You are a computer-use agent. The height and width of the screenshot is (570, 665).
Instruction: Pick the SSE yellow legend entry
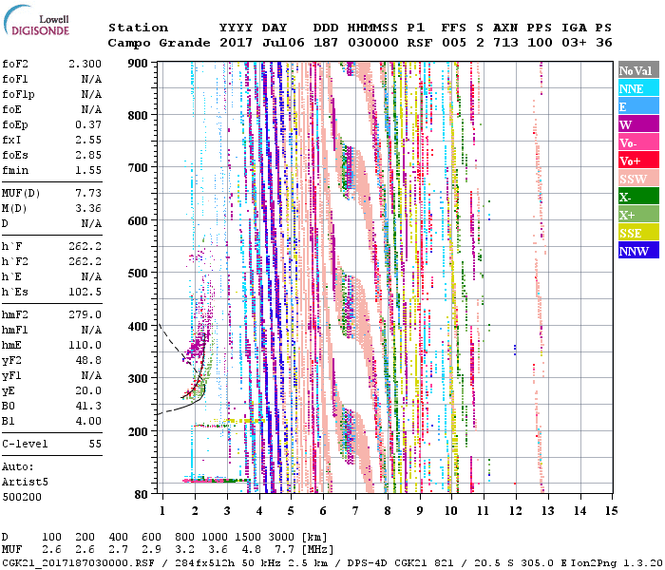[x=636, y=233]
